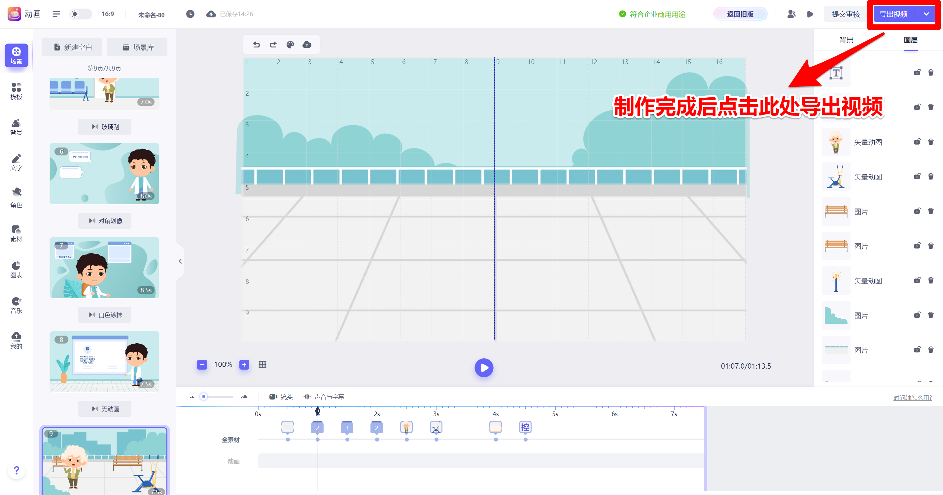Change the 对角划像 transition
This screenshot has width=943, height=495.
[105, 221]
